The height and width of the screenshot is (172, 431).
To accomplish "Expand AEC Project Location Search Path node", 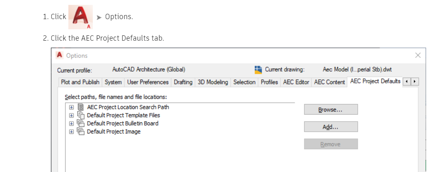I will 72,107.
